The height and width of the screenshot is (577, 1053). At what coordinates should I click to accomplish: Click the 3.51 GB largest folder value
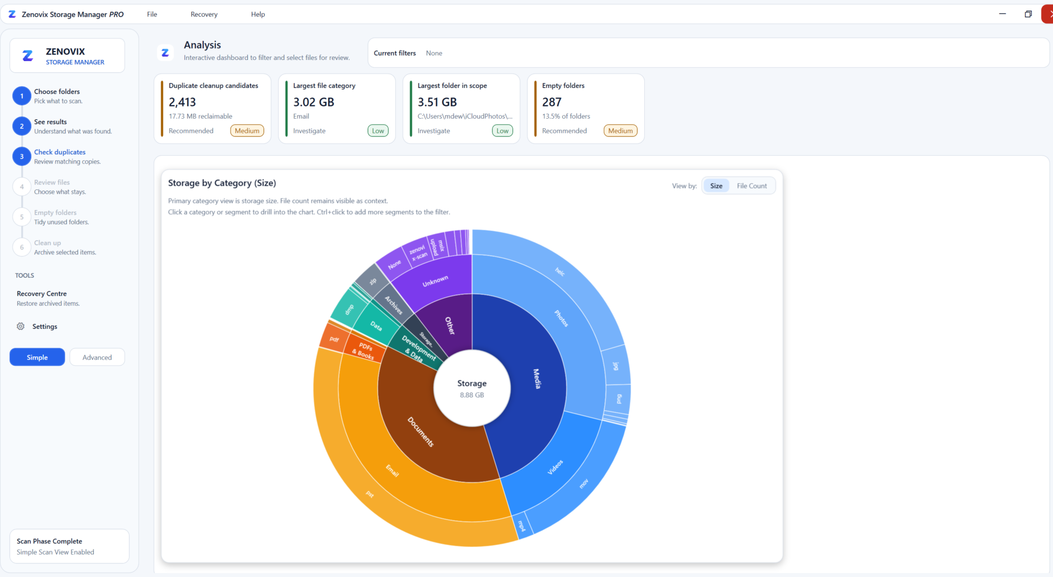[x=437, y=102]
